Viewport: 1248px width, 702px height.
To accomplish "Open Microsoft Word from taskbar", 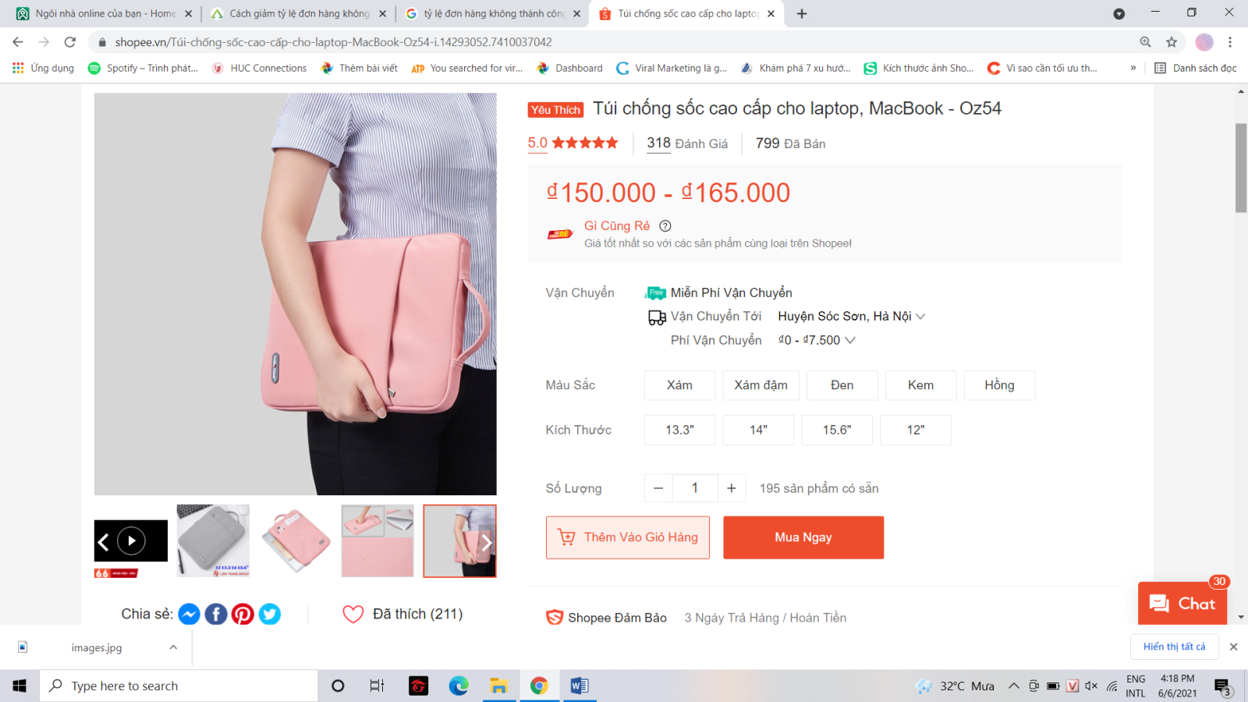I will point(580,686).
